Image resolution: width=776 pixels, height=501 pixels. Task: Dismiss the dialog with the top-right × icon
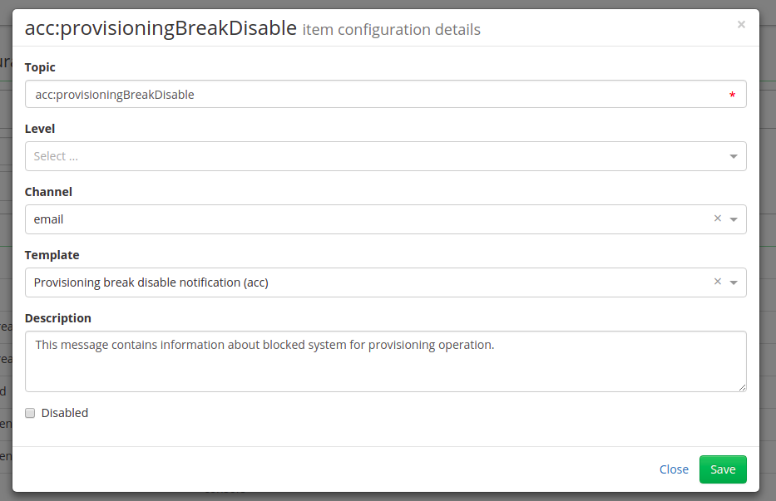pos(741,24)
